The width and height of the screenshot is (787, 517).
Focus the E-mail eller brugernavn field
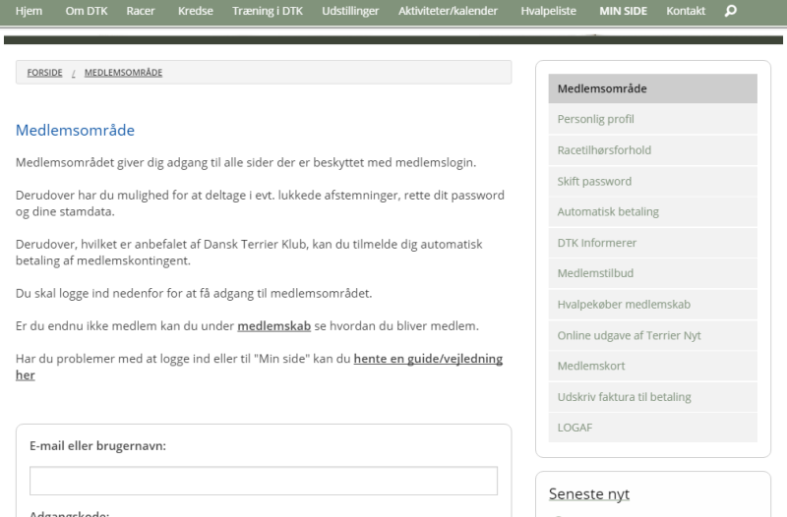pyautogui.click(x=264, y=481)
